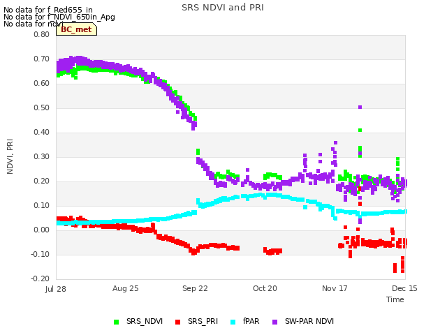Click the 0.00 y-axis tick label
Image resolution: width=447 pixels, height=335 pixels.
pos(42,230)
